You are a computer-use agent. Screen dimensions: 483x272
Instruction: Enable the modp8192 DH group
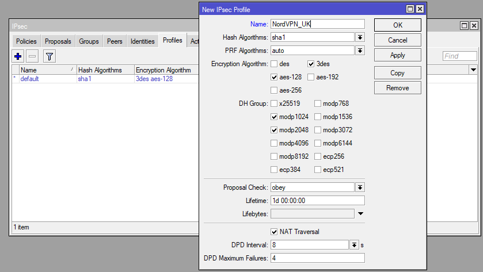[274, 156]
